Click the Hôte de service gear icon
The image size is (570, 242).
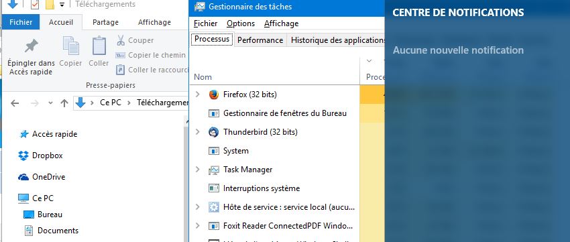tap(214, 207)
